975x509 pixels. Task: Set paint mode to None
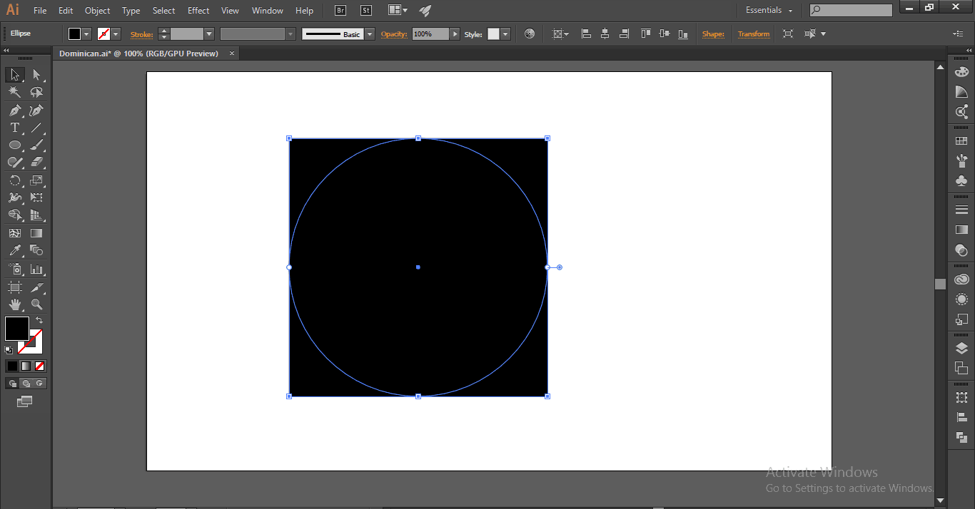(40, 366)
